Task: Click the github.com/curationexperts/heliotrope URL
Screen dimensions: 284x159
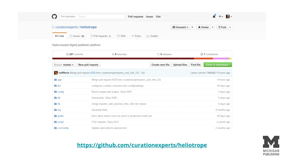Action: click(x=142, y=145)
